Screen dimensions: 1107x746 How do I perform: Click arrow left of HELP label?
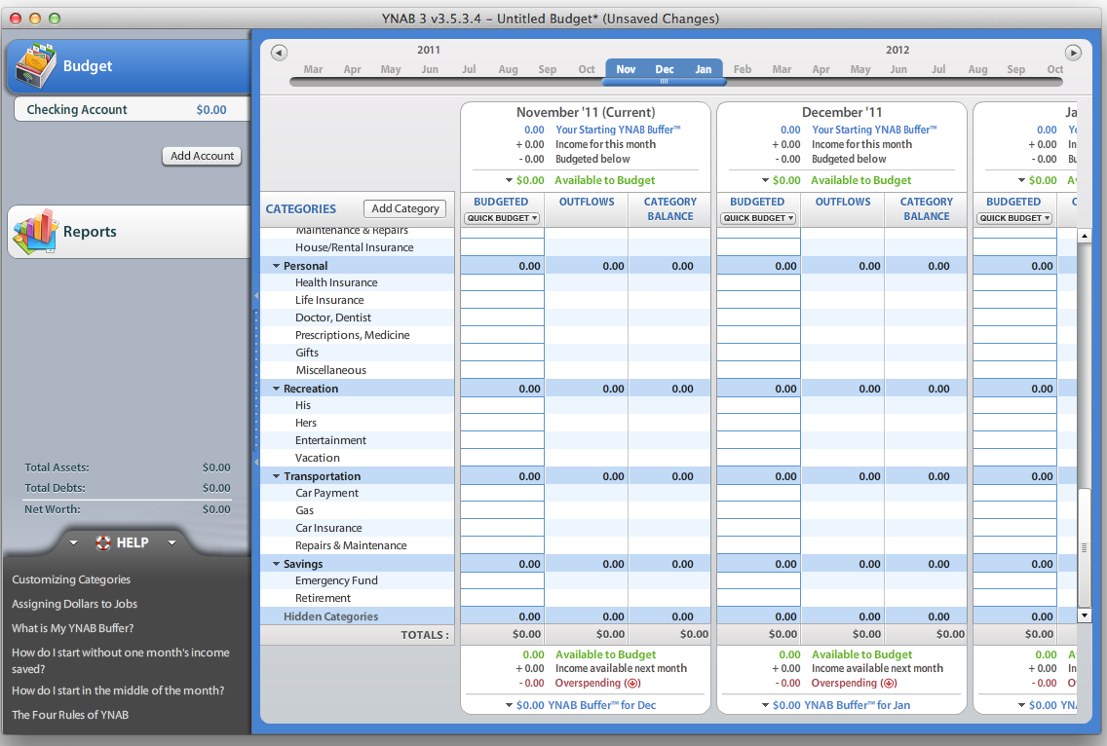pos(73,542)
